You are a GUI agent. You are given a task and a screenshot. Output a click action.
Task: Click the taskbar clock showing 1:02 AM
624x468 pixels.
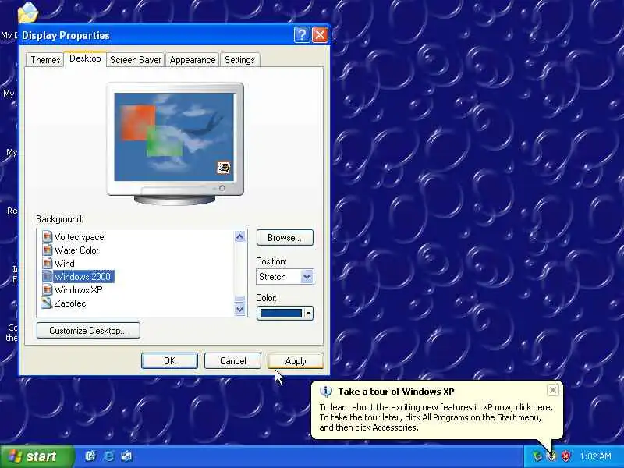coord(595,456)
